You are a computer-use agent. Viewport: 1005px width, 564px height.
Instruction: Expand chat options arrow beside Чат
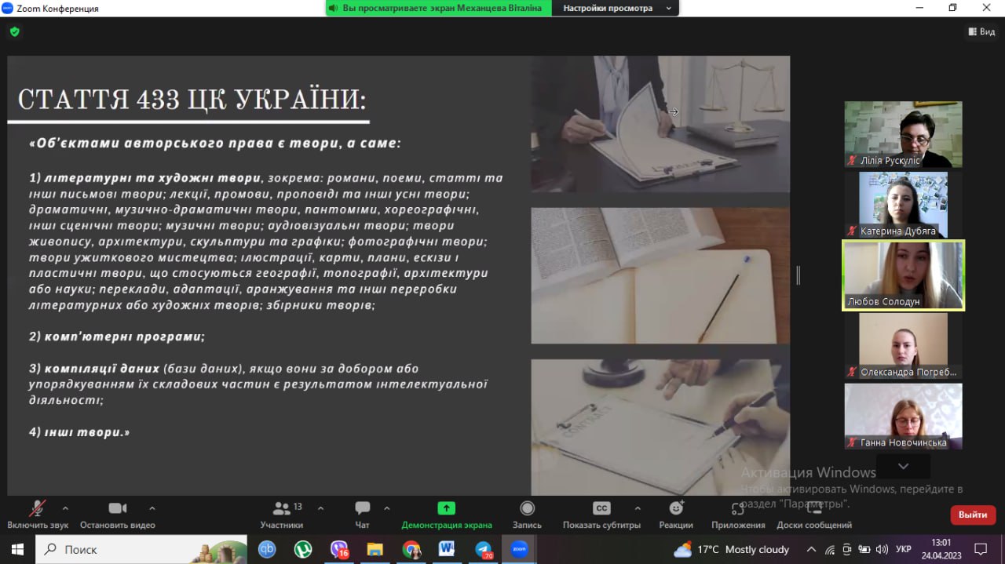click(386, 508)
